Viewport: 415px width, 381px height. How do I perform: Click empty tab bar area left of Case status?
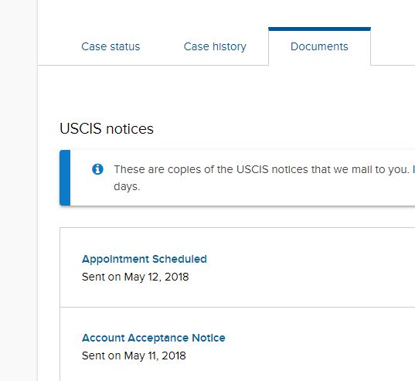point(57,46)
